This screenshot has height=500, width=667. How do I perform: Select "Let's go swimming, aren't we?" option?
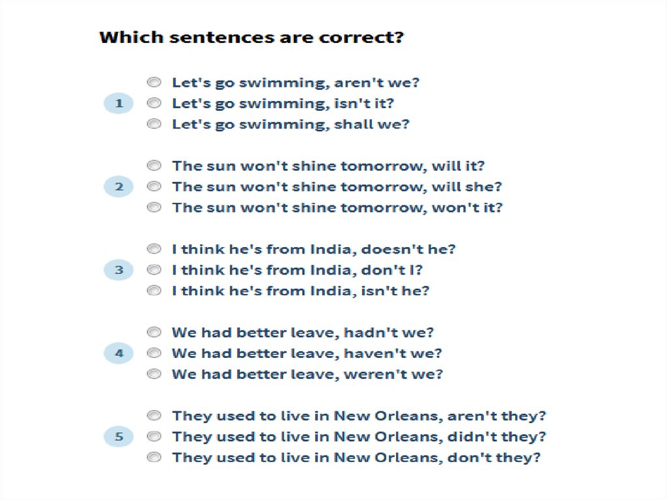(x=154, y=82)
